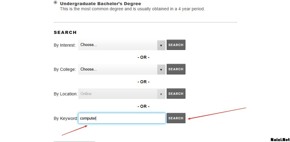This screenshot has width=290, height=142.
Task: Focus the keyword field containing 'computer'
Action: pyautogui.click(x=122, y=118)
